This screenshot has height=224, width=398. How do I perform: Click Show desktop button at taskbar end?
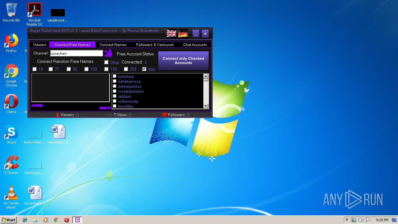[395, 220]
